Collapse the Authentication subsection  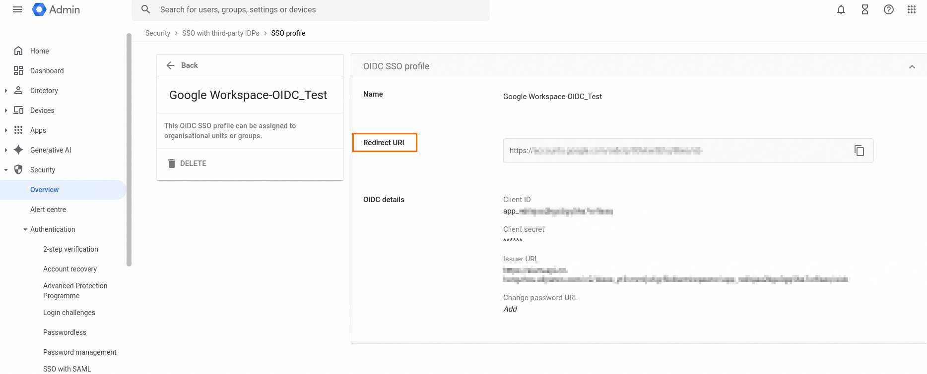click(x=25, y=229)
